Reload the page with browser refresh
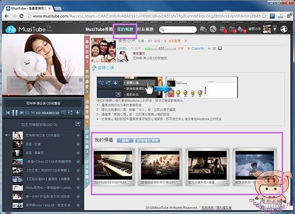The image size is (295, 214). click(22, 16)
